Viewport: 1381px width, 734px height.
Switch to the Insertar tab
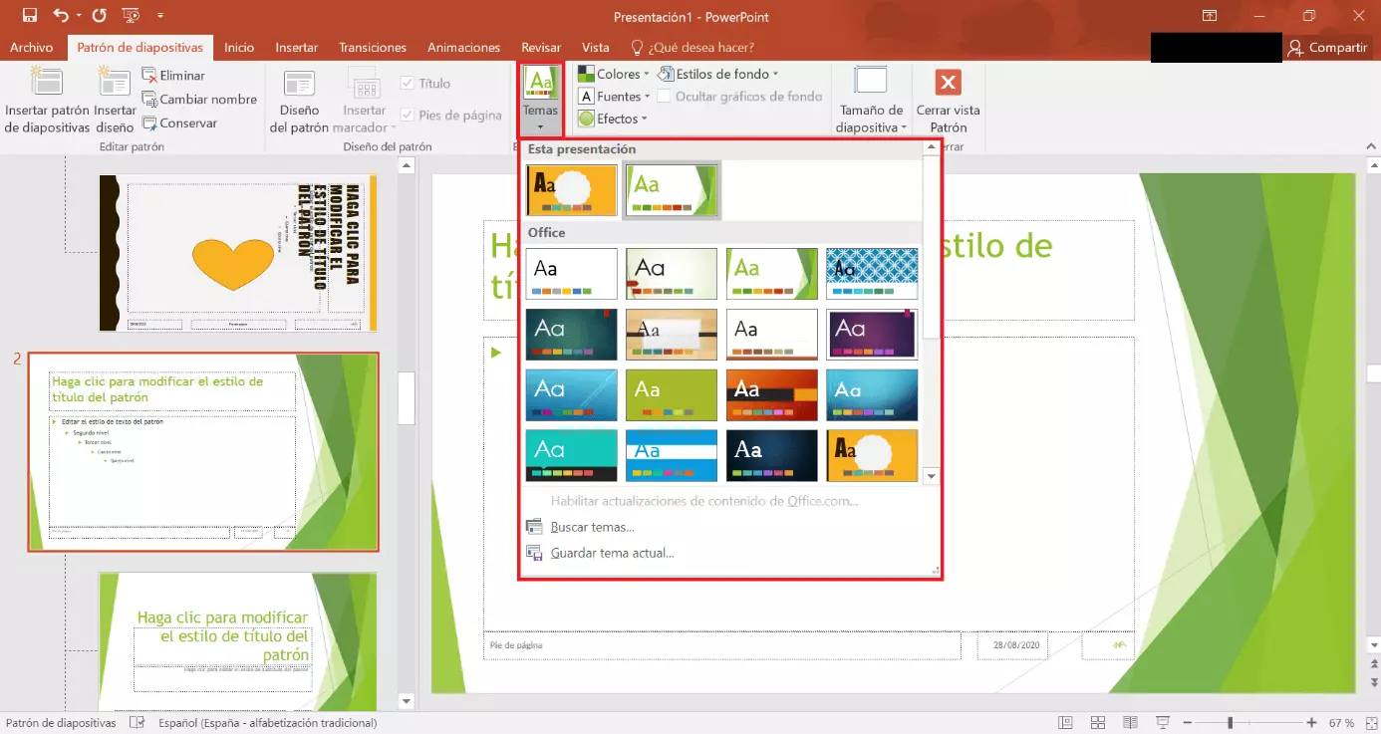pos(296,47)
